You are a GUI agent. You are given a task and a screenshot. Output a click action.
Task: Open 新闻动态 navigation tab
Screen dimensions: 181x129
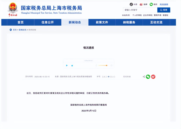75,22
